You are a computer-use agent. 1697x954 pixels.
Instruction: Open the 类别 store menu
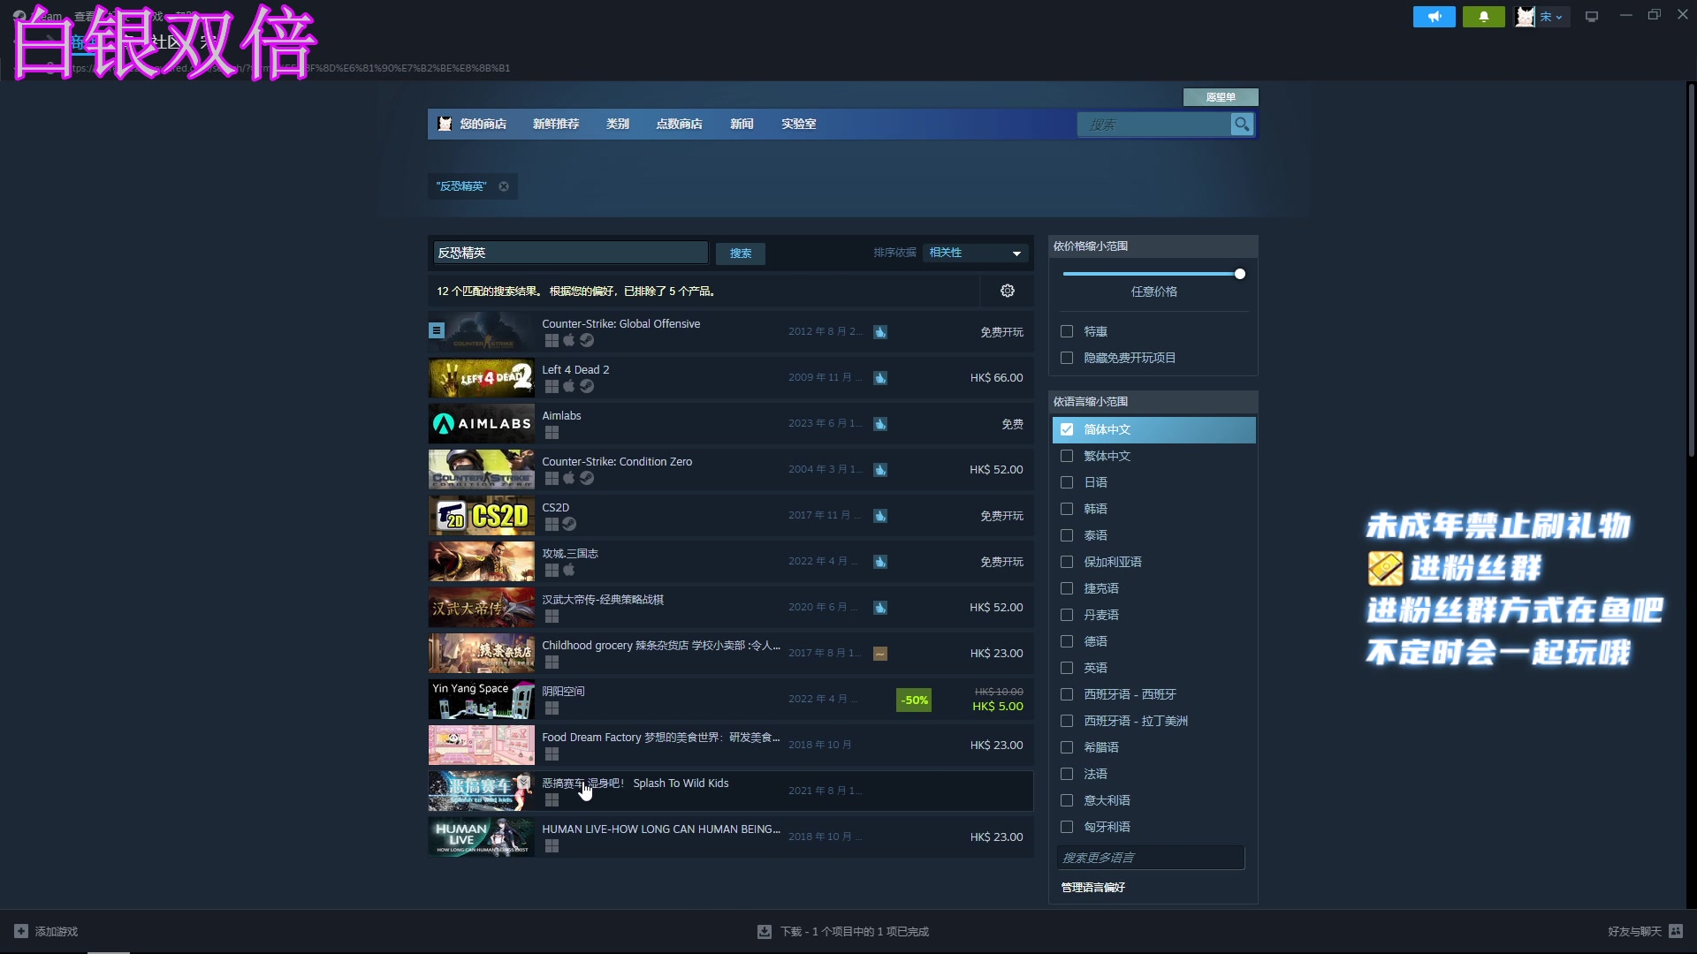[617, 125]
